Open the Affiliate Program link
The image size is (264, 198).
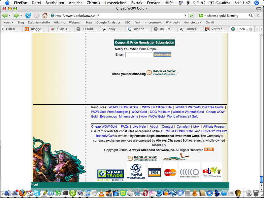coord(215,127)
